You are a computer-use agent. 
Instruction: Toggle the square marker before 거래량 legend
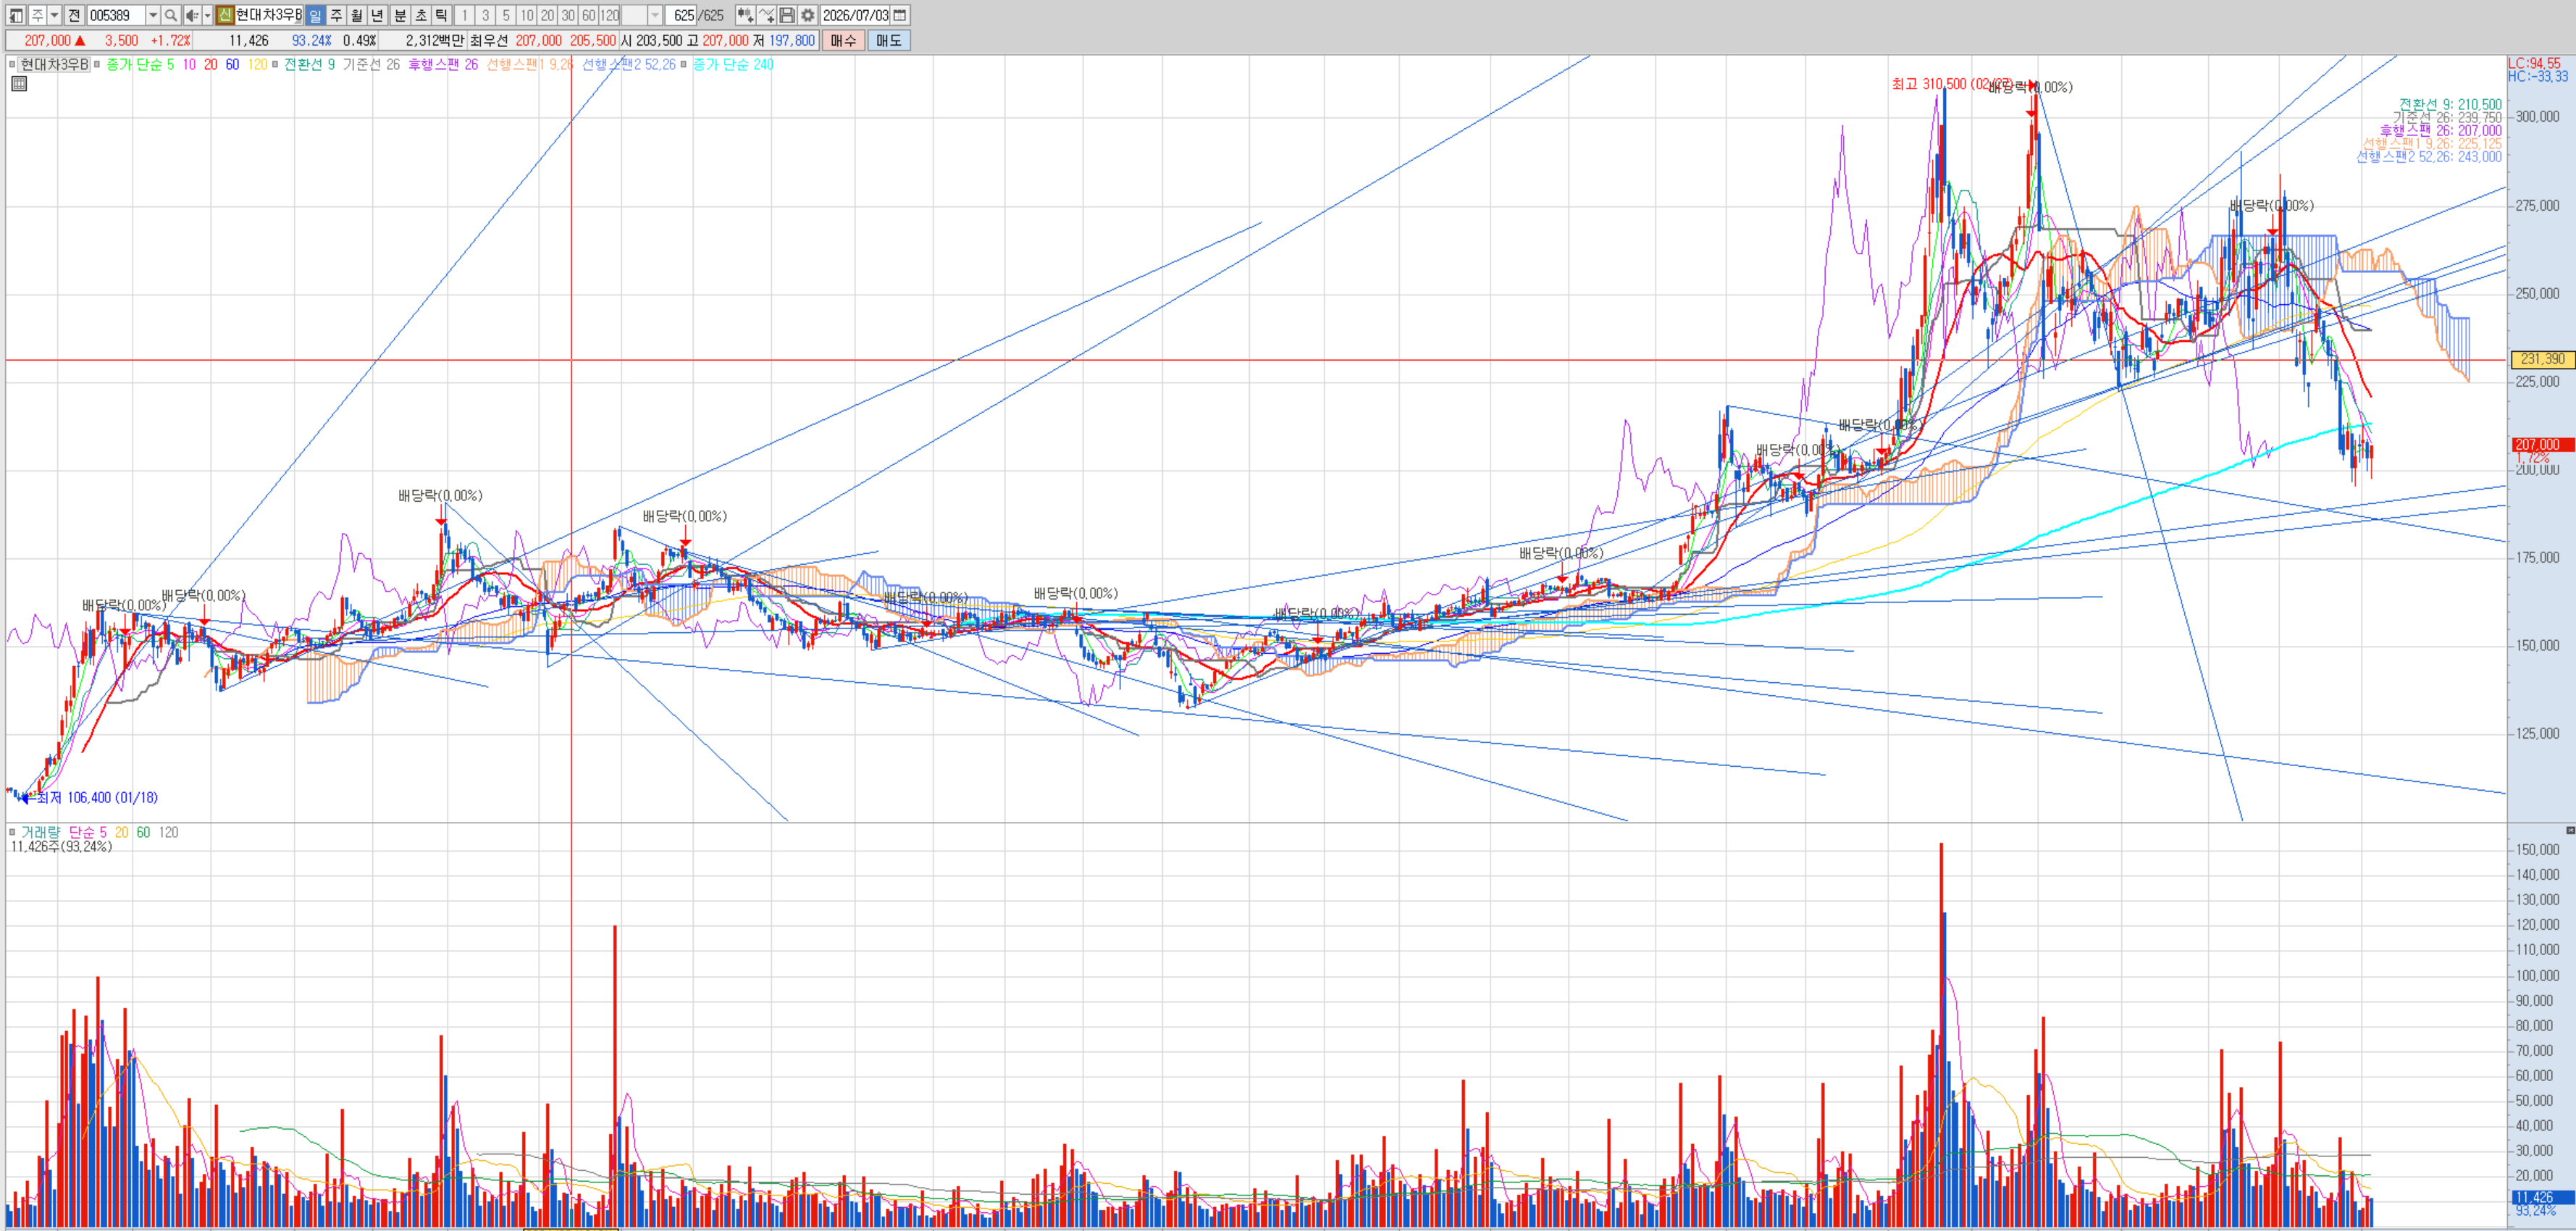coord(12,832)
